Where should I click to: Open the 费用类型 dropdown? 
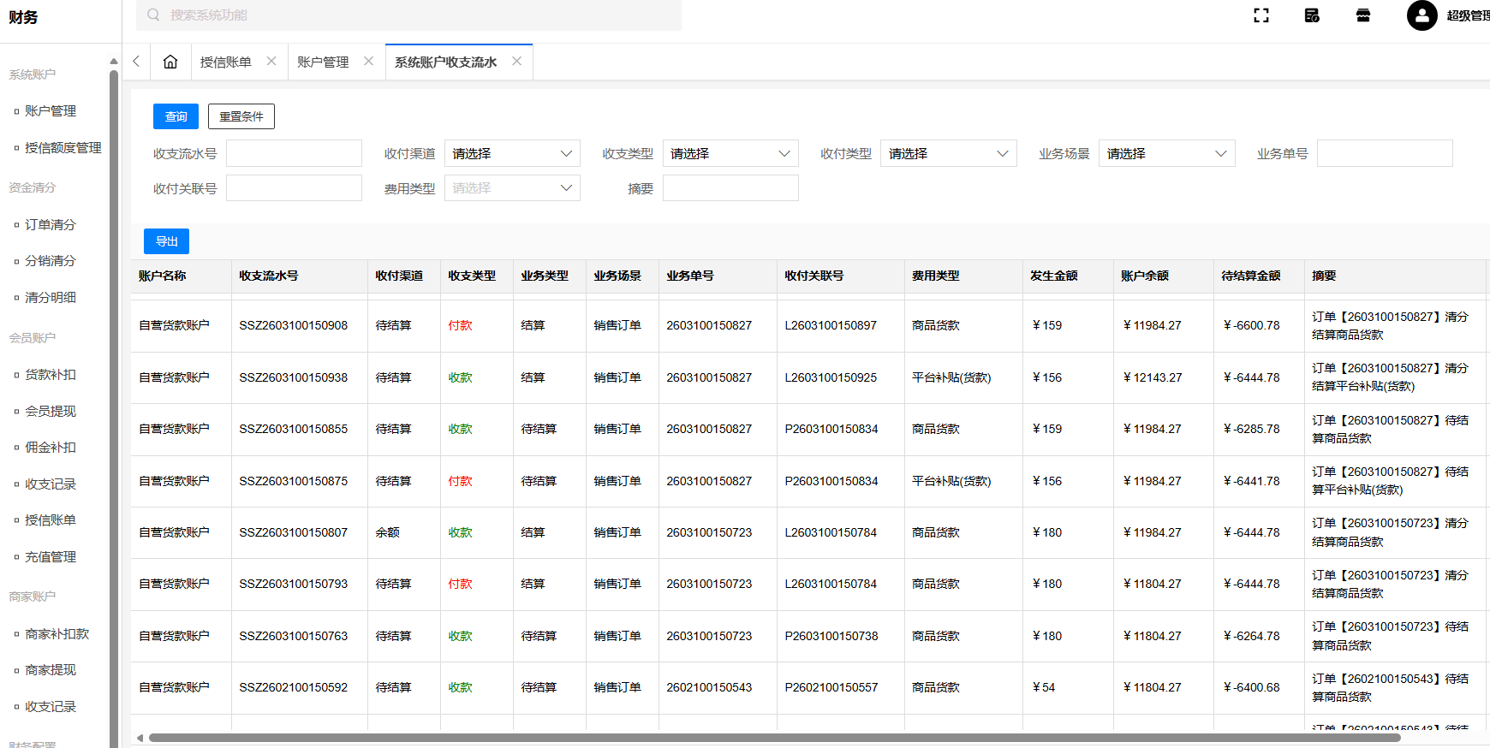click(512, 188)
